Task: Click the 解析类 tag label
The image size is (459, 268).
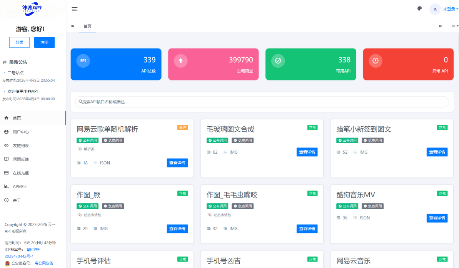Action: (x=86, y=149)
